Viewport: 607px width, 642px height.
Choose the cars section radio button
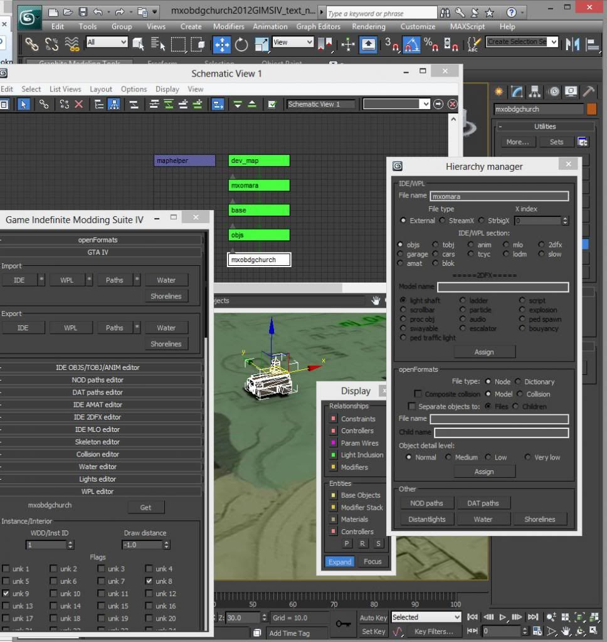[435, 254]
